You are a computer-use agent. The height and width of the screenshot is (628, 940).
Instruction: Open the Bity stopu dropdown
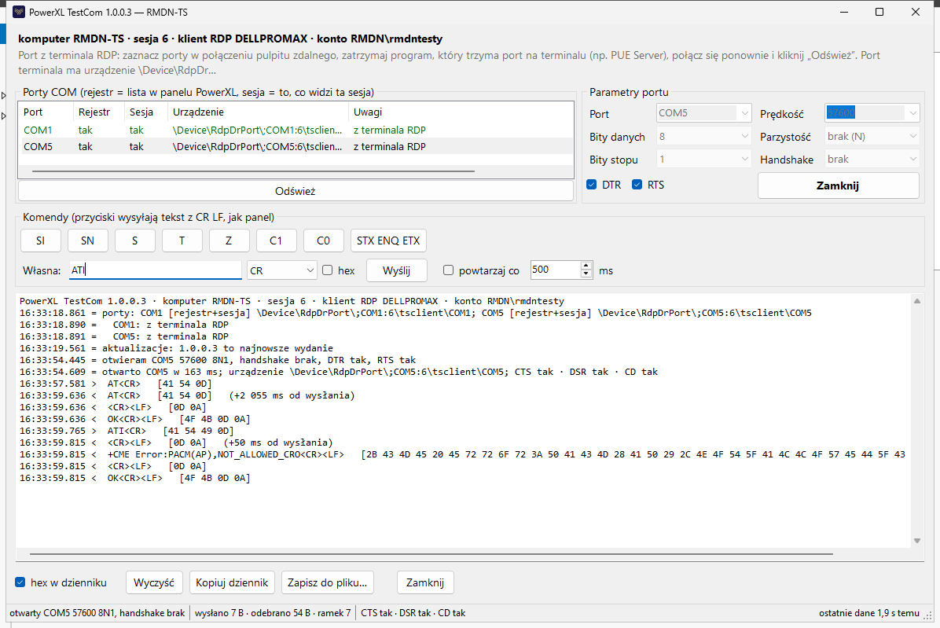pyautogui.click(x=703, y=160)
